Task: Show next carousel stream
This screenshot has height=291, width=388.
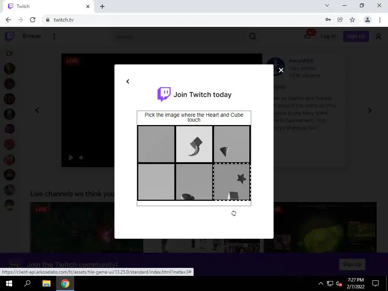Action: click(x=370, y=110)
